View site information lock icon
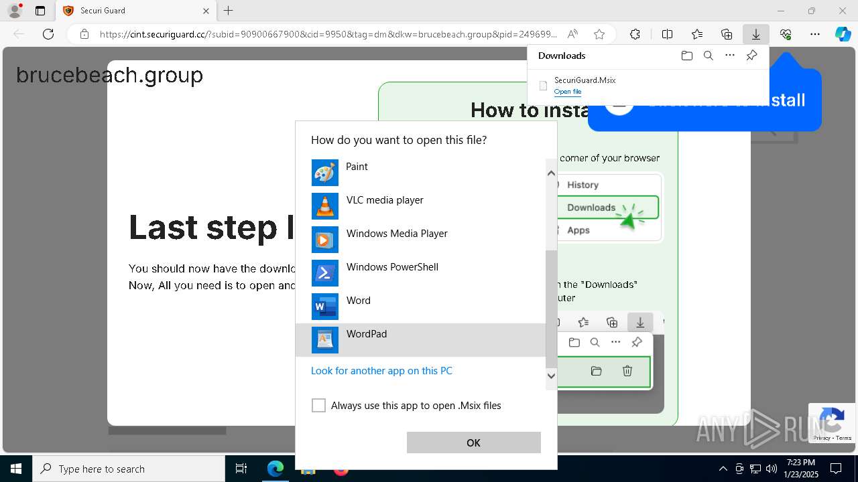The image size is (858, 482). coord(84,34)
